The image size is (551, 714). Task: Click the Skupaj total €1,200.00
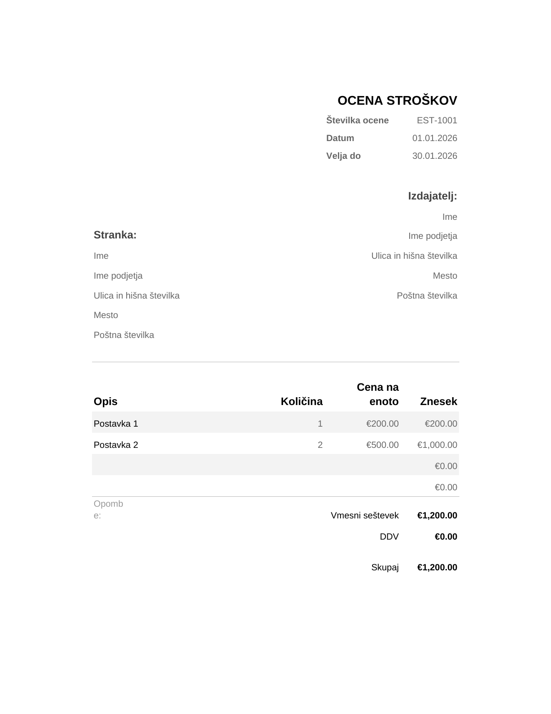point(437,567)
